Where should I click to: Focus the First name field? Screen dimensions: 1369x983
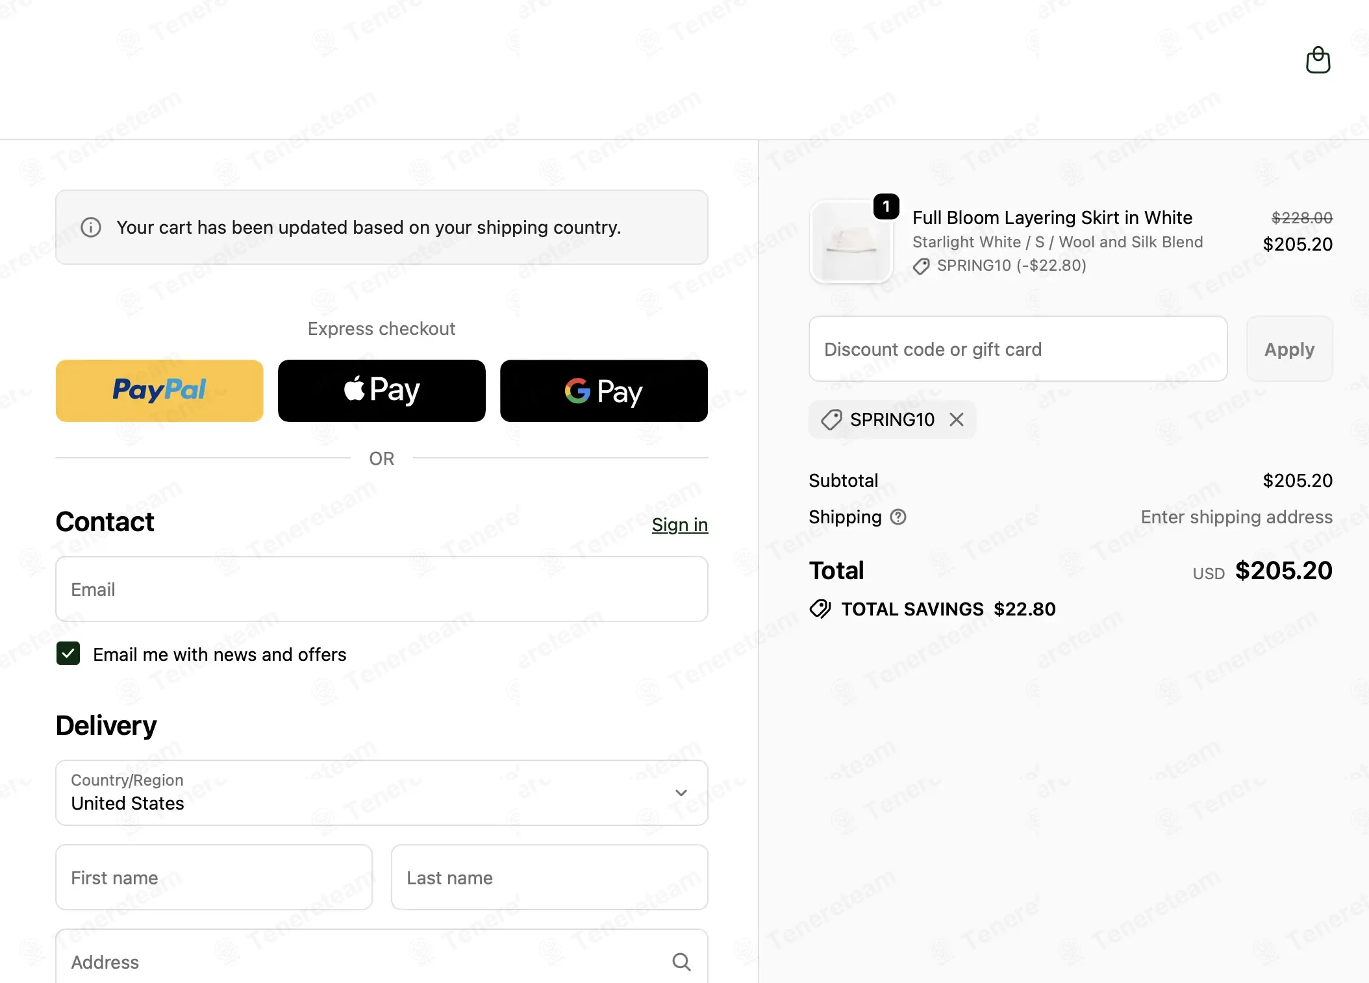point(214,877)
